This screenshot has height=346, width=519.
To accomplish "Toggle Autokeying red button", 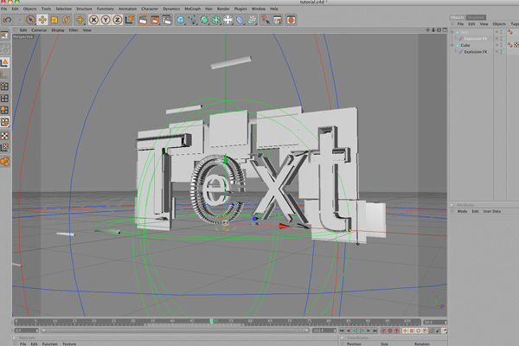I will click(x=390, y=330).
